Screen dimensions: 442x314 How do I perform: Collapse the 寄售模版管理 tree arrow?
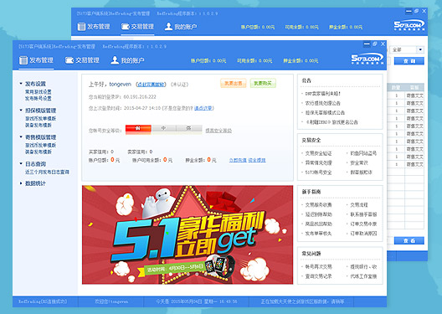tap(21, 137)
